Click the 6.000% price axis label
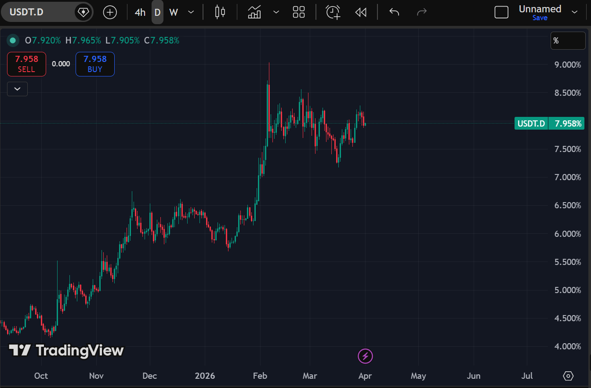The height and width of the screenshot is (388, 591). coord(567,233)
